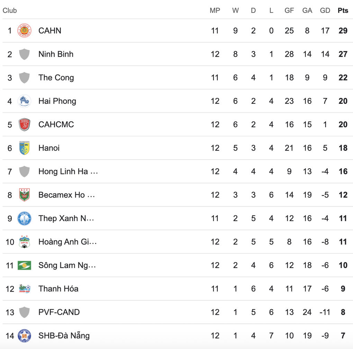Select the truncated Hong Linh Ha name

click(68, 172)
